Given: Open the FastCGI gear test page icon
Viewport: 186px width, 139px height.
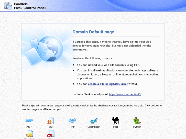Looking at the screenshot, I should coord(29,134).
